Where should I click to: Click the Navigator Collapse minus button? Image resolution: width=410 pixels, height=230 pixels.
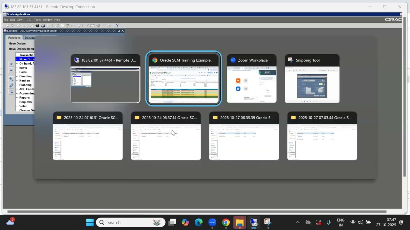tap(11, 70)
